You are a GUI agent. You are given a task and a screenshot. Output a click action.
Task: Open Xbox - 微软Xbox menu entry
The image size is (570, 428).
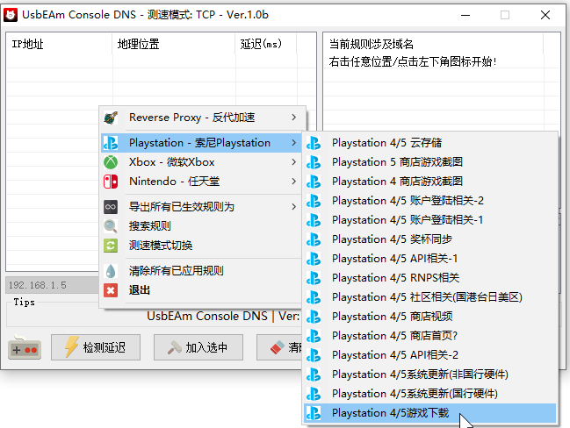(x=201, y=162)
